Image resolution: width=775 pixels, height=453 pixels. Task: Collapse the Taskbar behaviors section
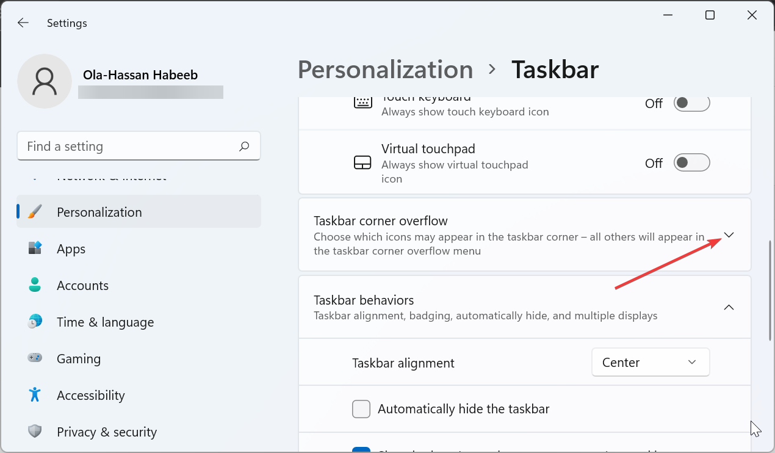729,307
